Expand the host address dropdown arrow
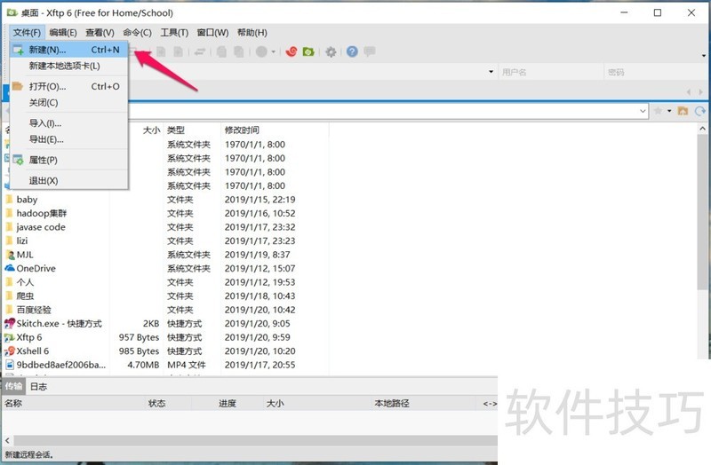This screenshot has width=711, height=465. [491, 72]
